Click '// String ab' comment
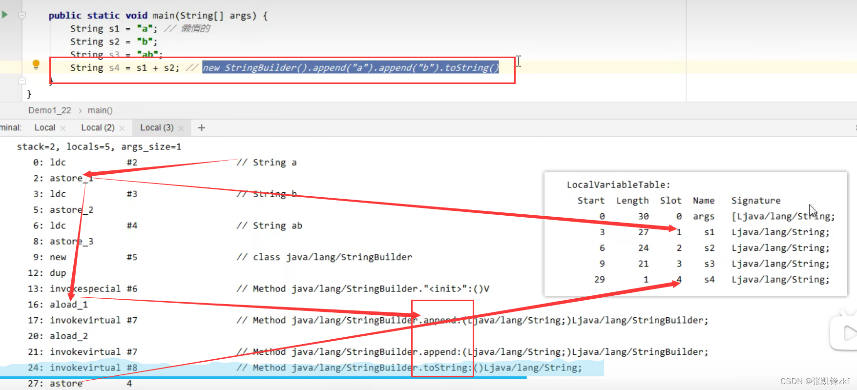Image resolution: width=857 pixels, height=390 pixels. pos(270,226)
